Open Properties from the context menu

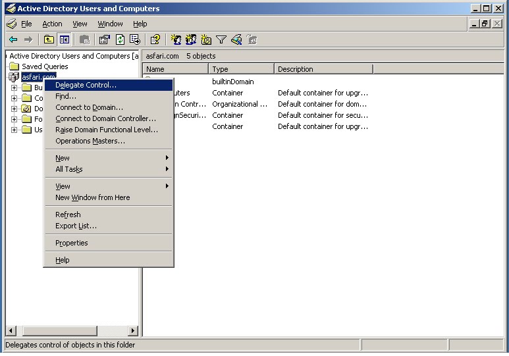[109, 243]
